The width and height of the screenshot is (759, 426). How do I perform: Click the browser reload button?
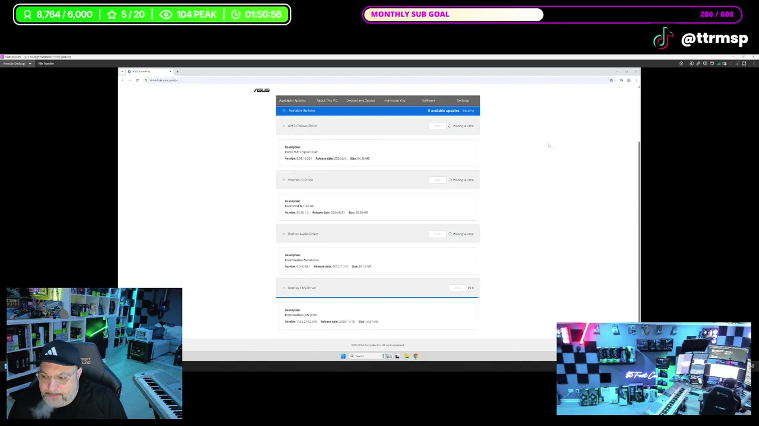point(137,80)
